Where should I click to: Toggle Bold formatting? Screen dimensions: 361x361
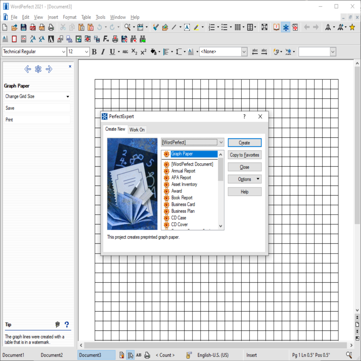coord(94,52)
